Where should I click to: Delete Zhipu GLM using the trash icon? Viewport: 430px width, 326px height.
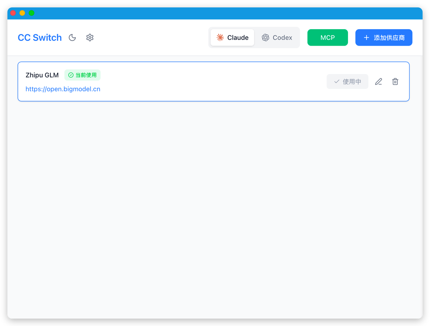click(x=395, y=82)
